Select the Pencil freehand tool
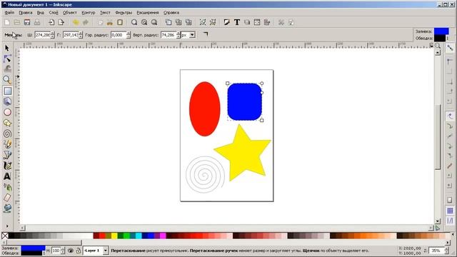 point(7,144)
